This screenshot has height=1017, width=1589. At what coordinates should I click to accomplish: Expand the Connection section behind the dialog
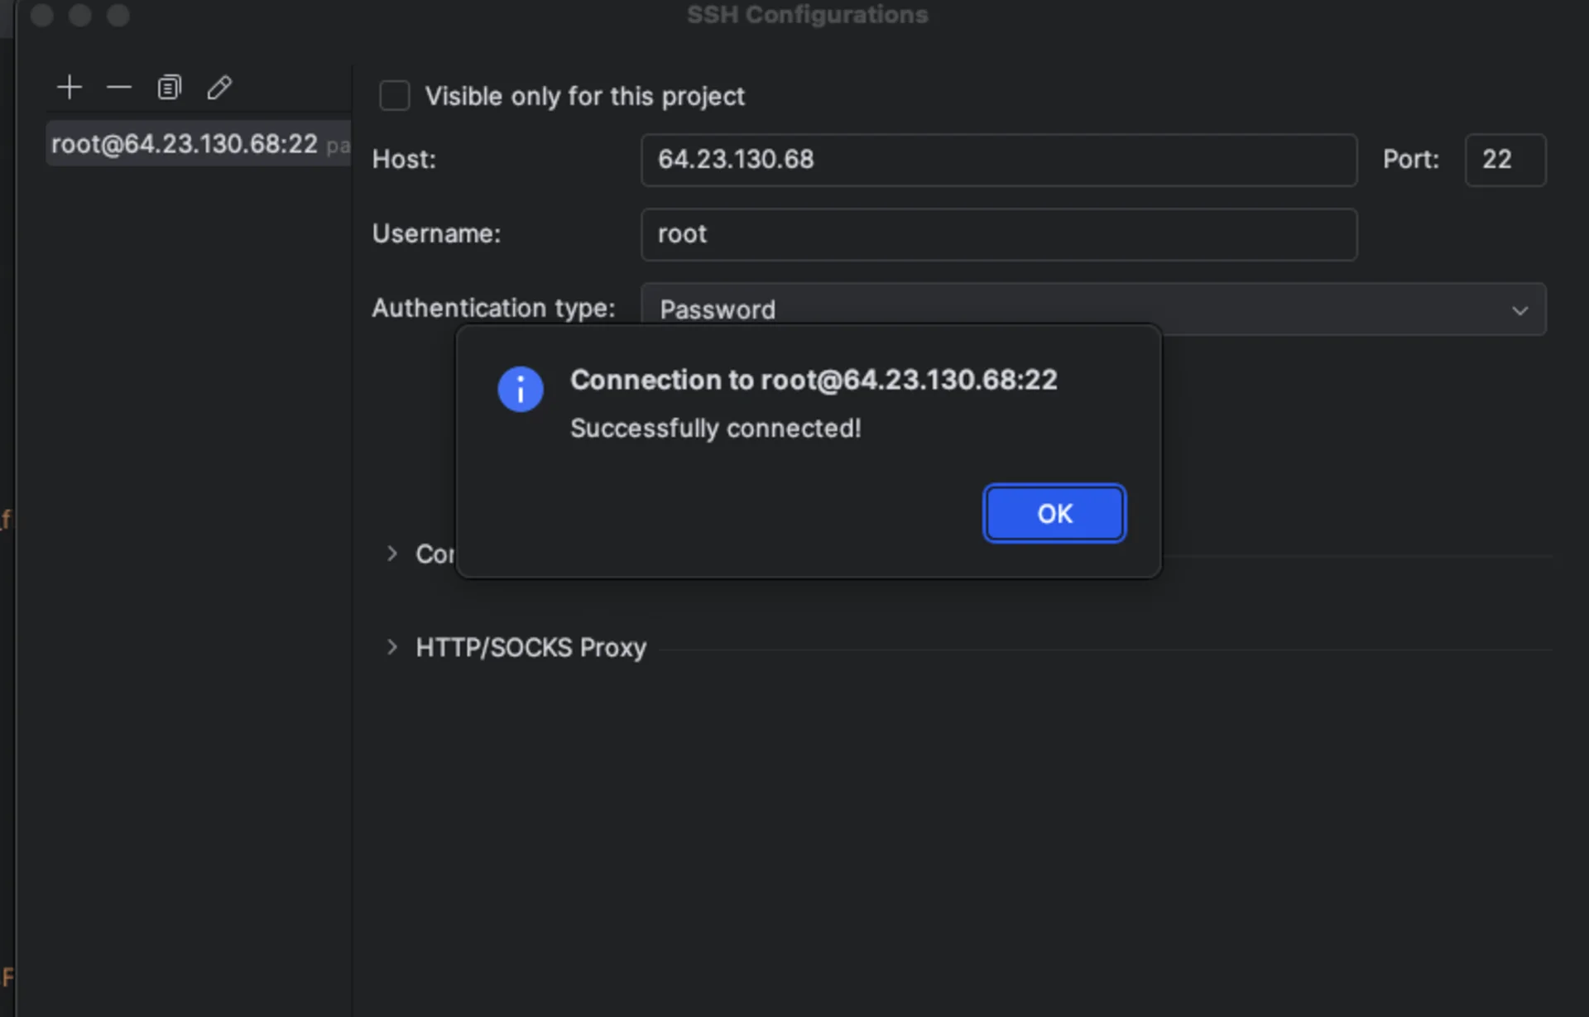[392, 554]
